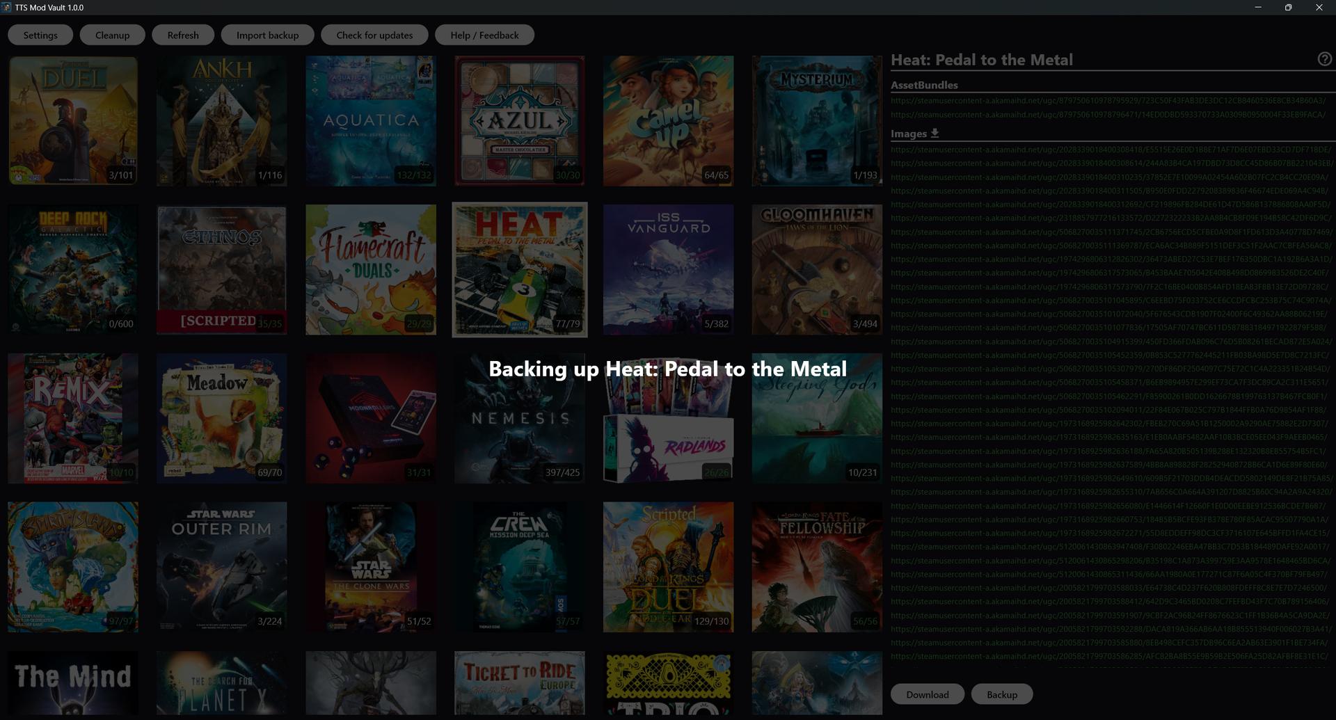Select the Aquatica mod thumbnail
The height and width of the screenshot is (720, 1336).
[x=371, y=120]
